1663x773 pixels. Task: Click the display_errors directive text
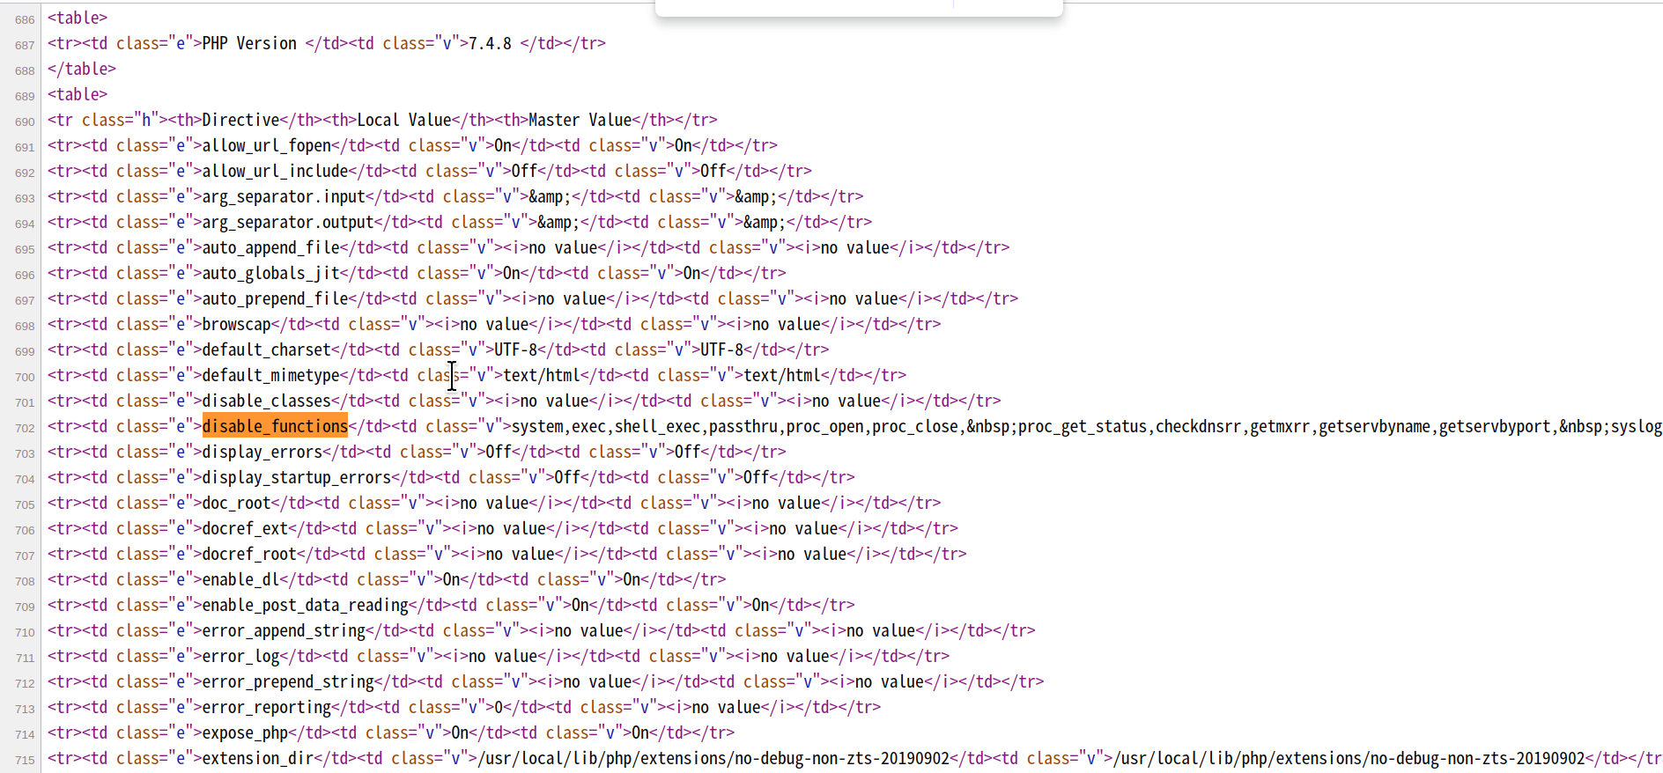point(262,452)
